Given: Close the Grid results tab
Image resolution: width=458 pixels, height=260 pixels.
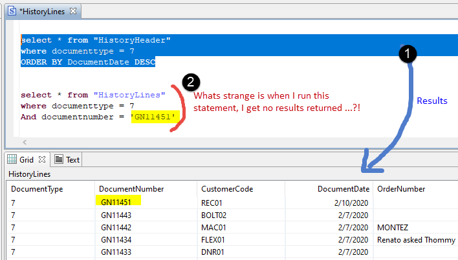Looking at the screenshot, I should tap(43, 159).
